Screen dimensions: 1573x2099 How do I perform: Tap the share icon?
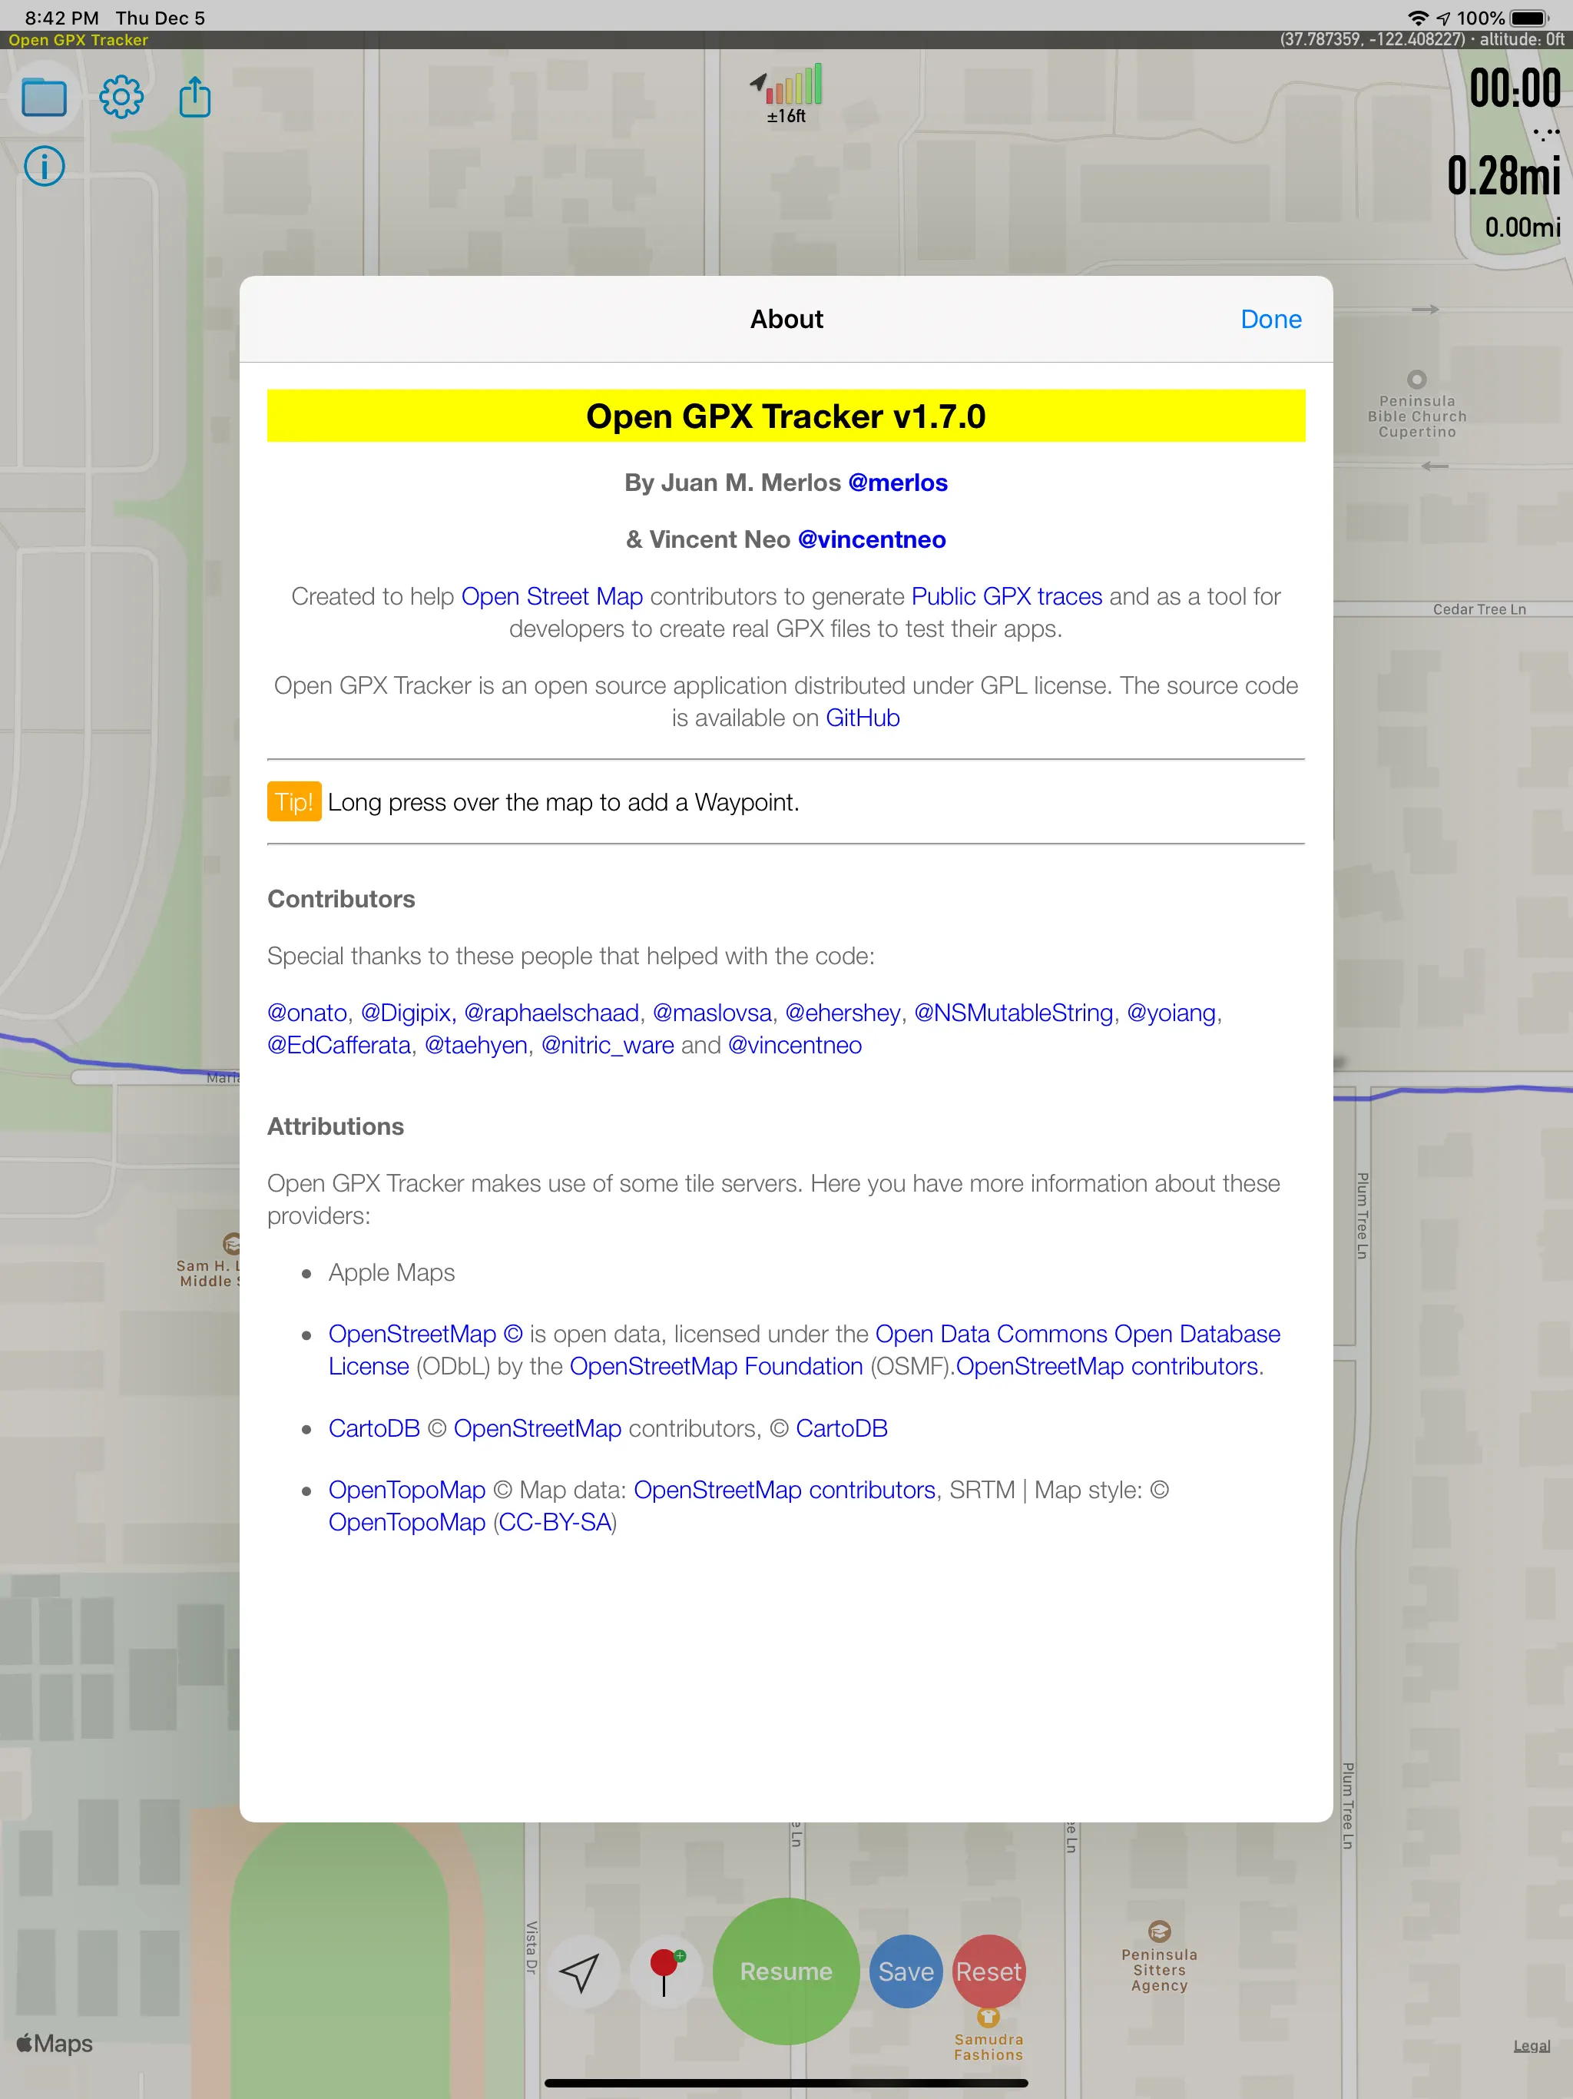(x=194, y=98)
